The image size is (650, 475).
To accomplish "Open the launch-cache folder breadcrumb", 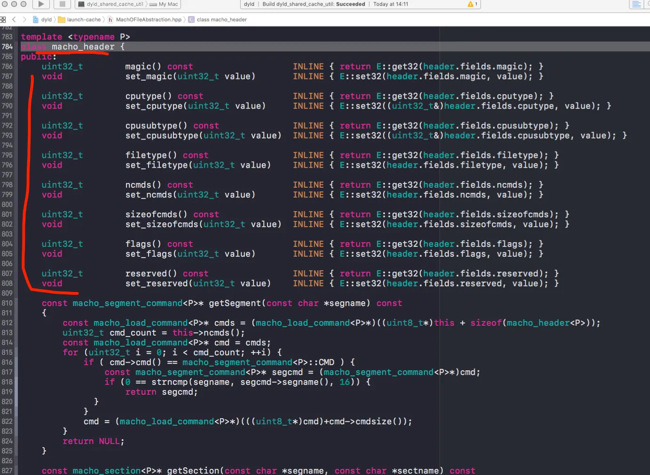I will click(x=79, y=20).
